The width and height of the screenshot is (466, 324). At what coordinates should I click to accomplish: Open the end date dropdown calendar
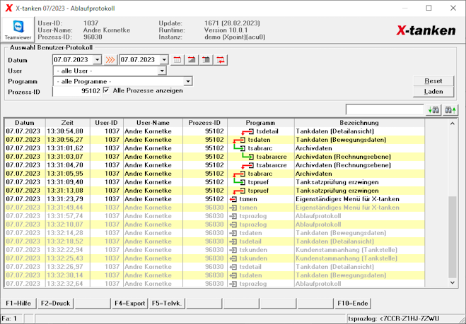(164, 60)
